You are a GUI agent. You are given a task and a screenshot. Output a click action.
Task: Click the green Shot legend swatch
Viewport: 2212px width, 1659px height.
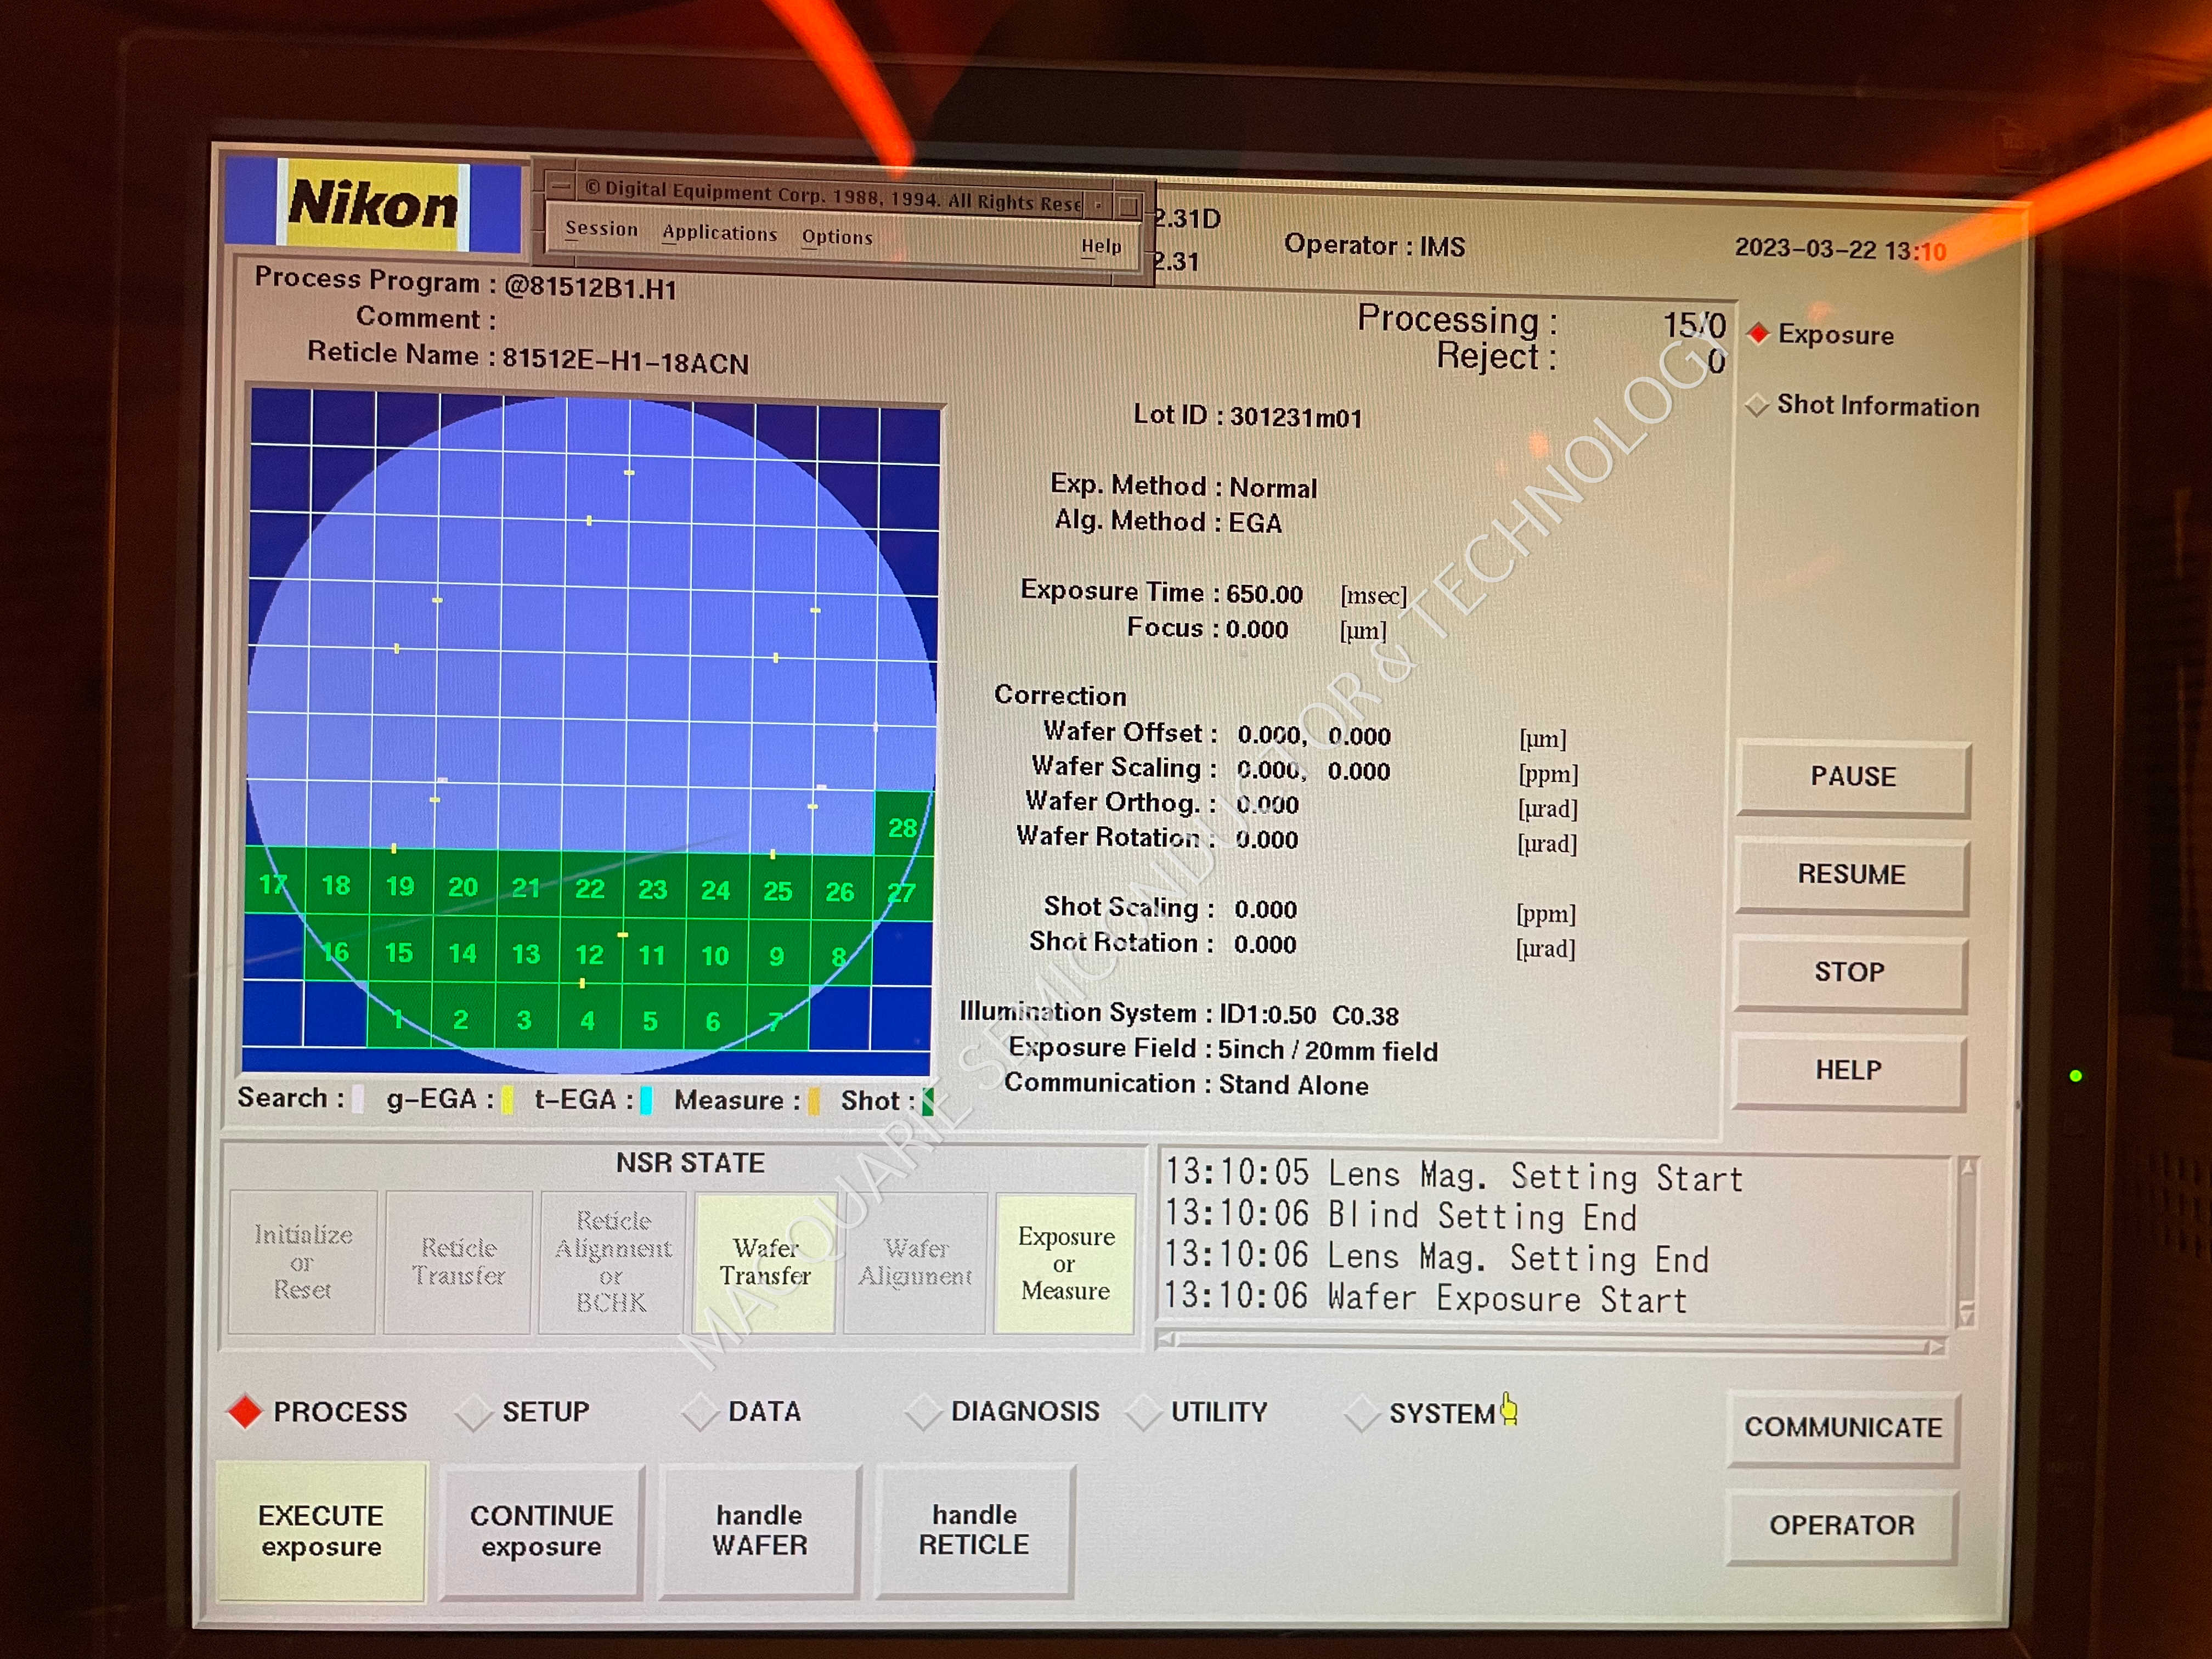click(x=928, y=1101)
